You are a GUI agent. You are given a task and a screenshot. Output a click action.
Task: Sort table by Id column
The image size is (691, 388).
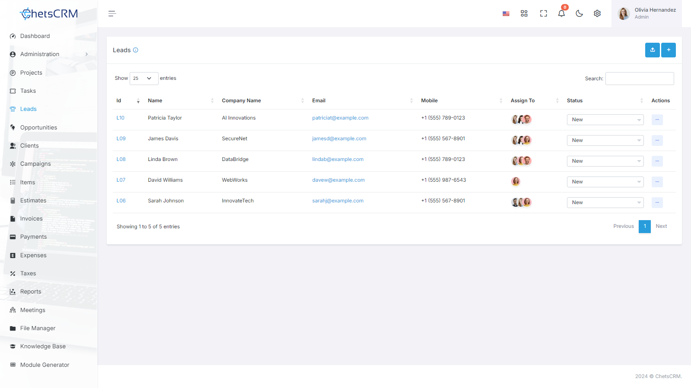128,101
